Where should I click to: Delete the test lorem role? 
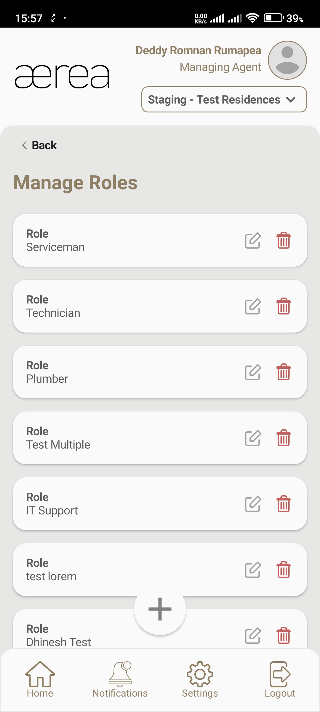coord(284,570)
